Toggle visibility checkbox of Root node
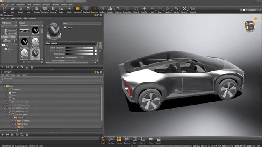Screen dimensions: 262x147 [x=5, y=86]
